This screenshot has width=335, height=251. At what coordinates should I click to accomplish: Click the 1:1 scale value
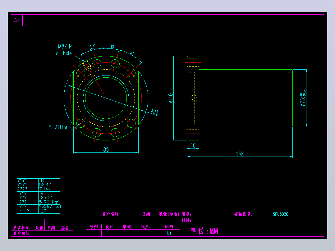point(169,233)
